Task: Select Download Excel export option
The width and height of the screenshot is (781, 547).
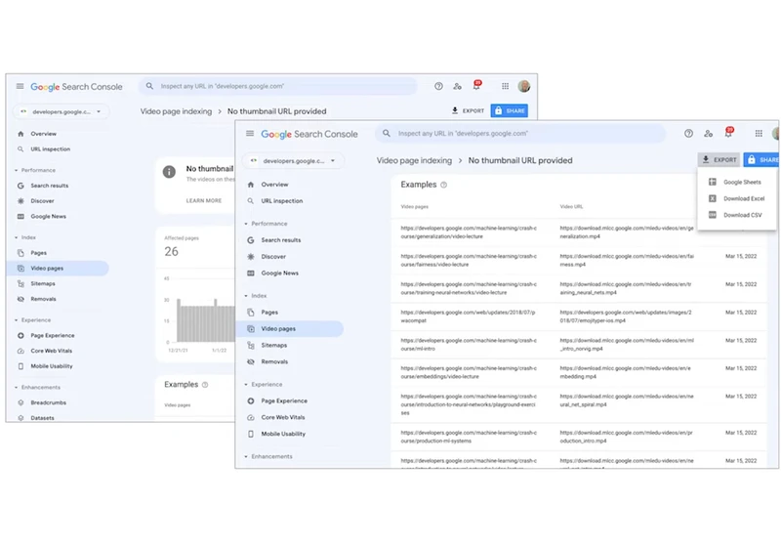Action: pos(737,198)
